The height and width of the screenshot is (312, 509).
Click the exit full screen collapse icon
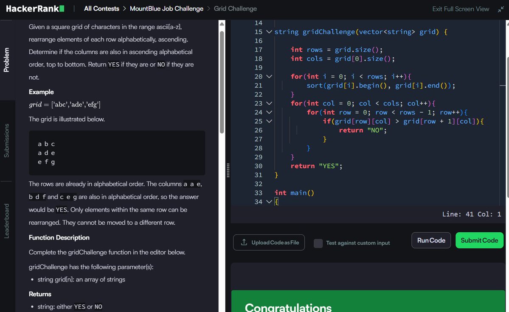point(501,9)
